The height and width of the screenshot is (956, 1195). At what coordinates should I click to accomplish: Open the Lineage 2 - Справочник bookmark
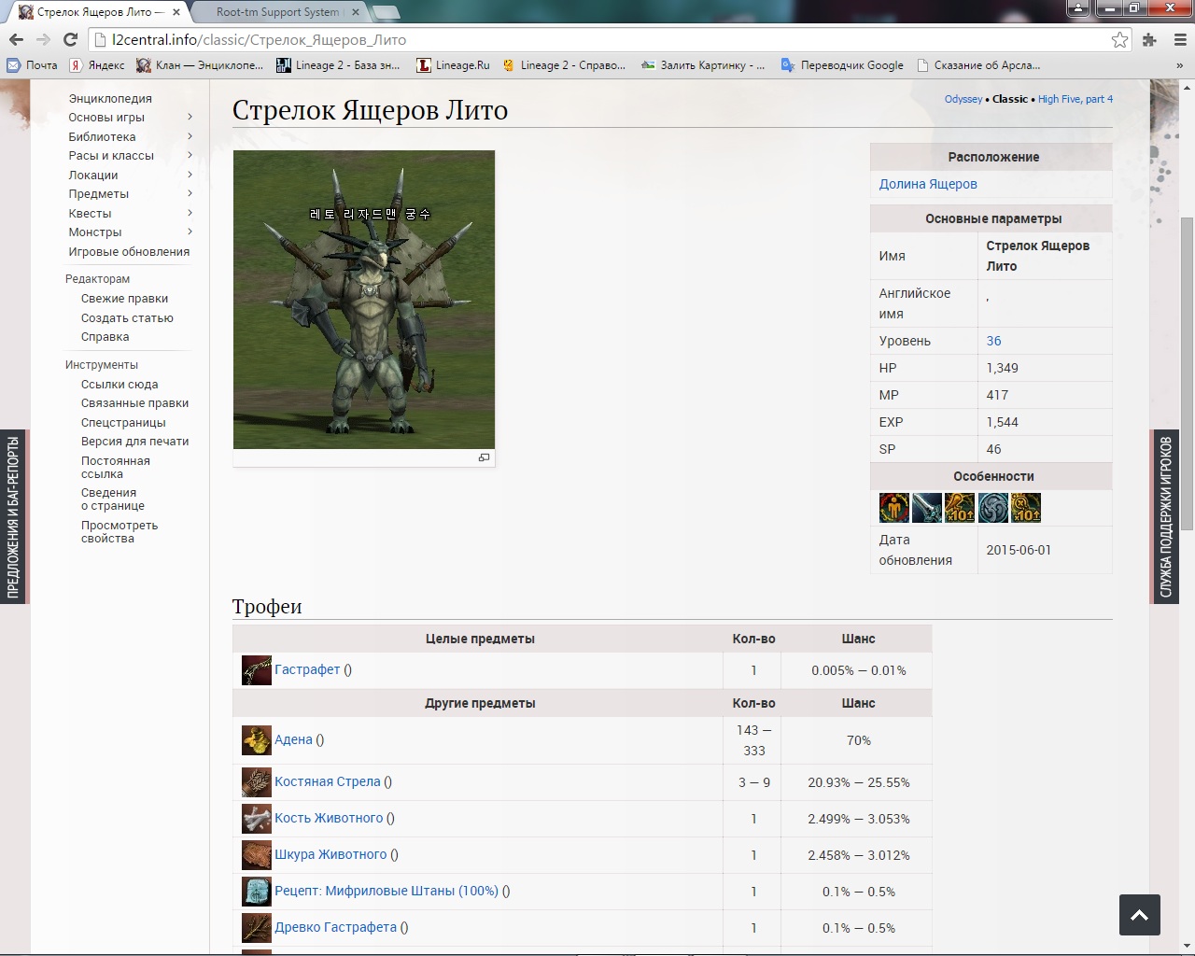564,65
